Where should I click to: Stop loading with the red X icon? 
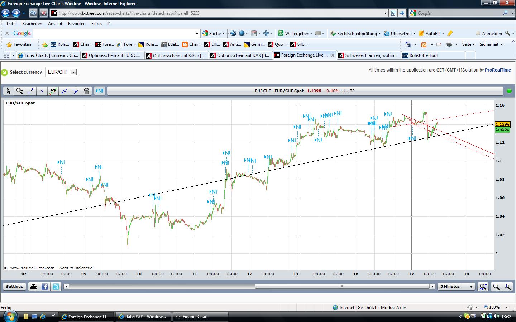tap(43, 13)
